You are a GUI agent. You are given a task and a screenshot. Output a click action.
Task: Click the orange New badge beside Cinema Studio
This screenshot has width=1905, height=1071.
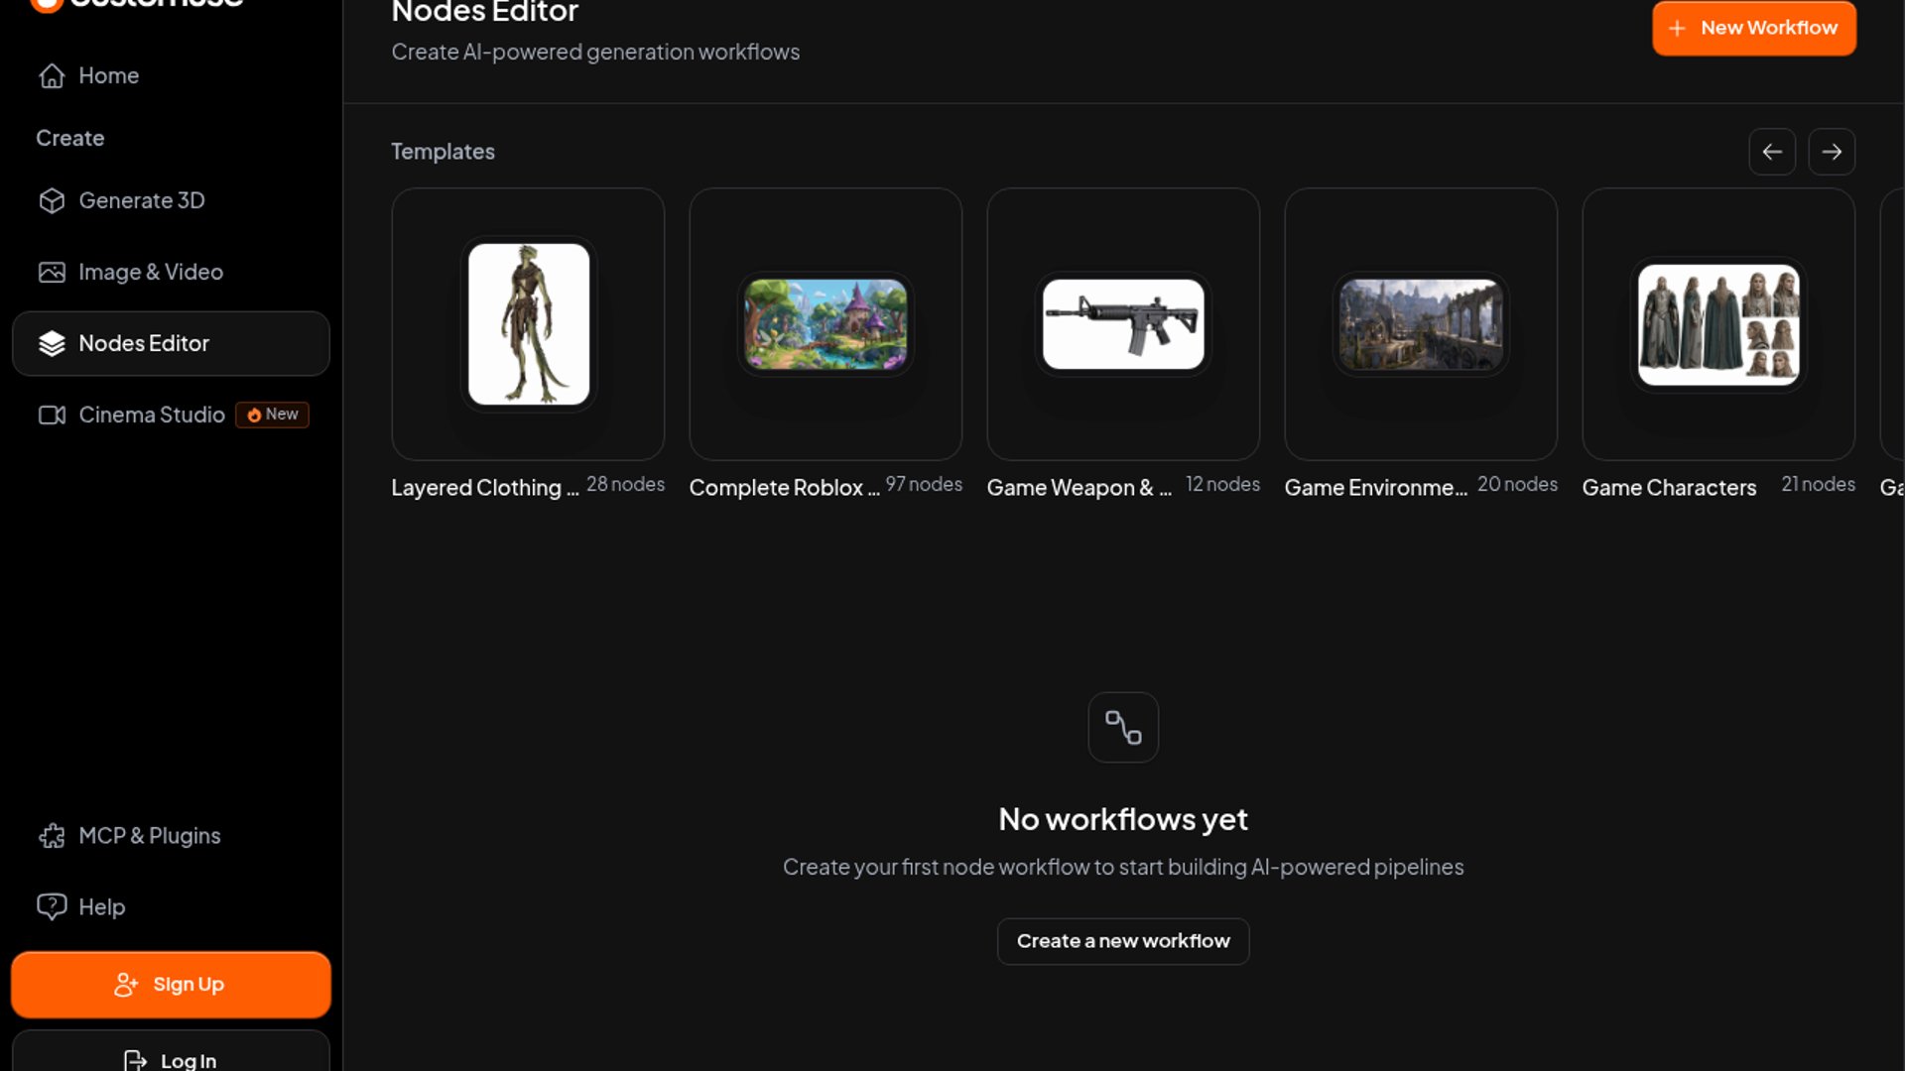(272, 415)
